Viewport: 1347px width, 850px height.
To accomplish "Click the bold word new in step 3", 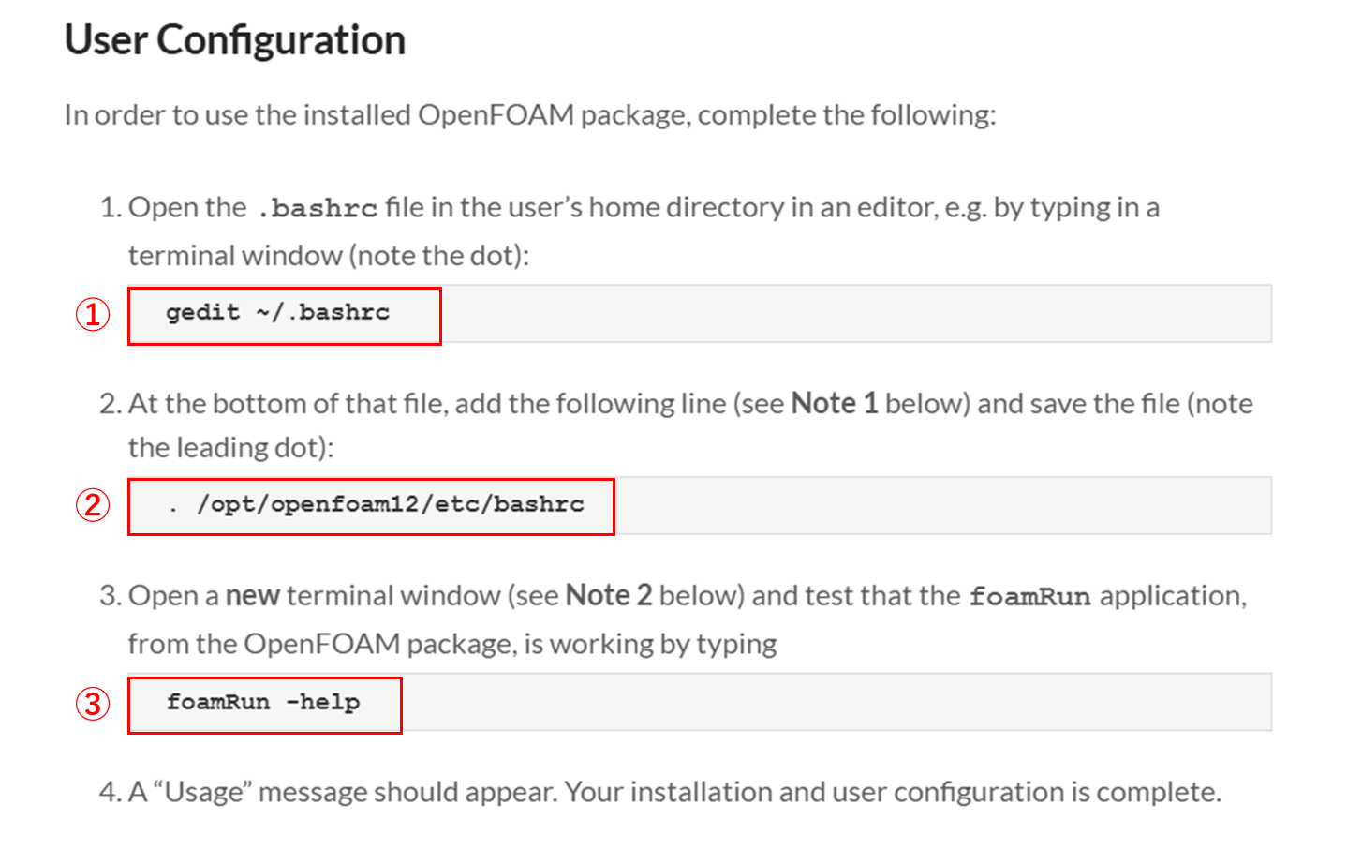I will click(252, 596).
